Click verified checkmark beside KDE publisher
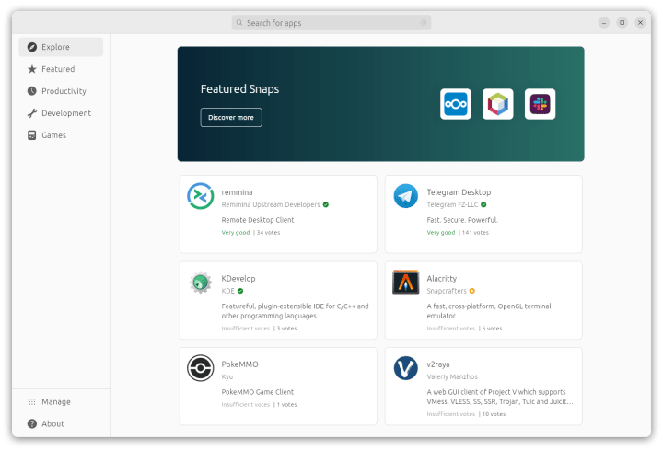The height and width of the screenshot is (451, 663). (240, 291)
